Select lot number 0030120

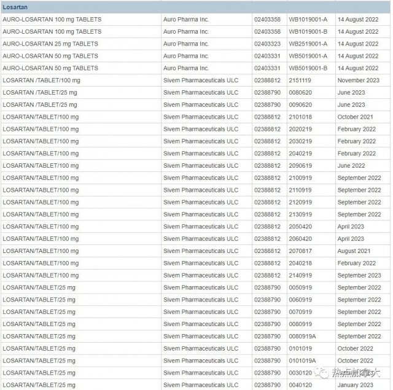click(300, 373)
